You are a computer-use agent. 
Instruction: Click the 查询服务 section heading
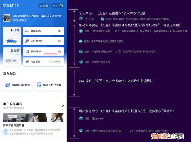click(x=9, y=73)
